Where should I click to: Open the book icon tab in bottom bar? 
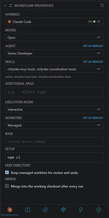28,210
